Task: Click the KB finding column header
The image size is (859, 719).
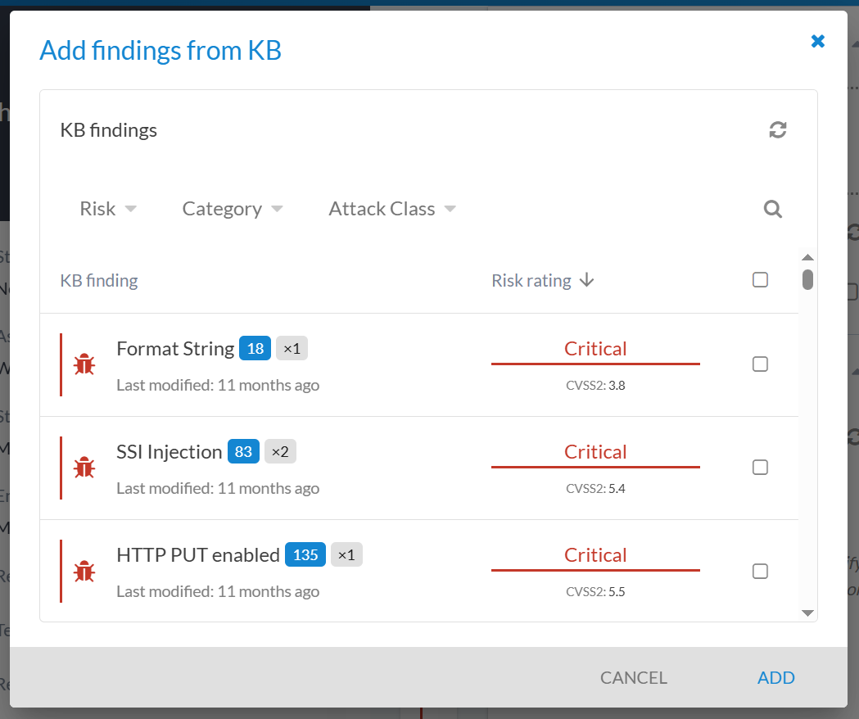Action: point(99,281)
